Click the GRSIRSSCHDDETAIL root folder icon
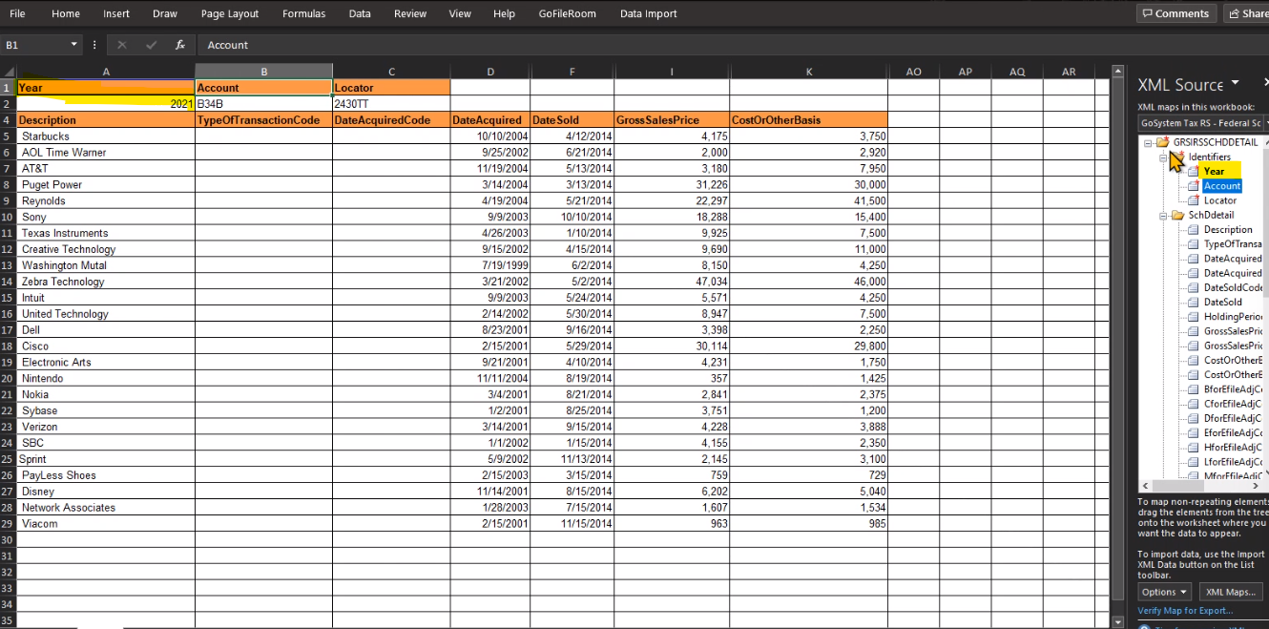This screenshot has width=1269, height=629. (x=1162, y=142)
